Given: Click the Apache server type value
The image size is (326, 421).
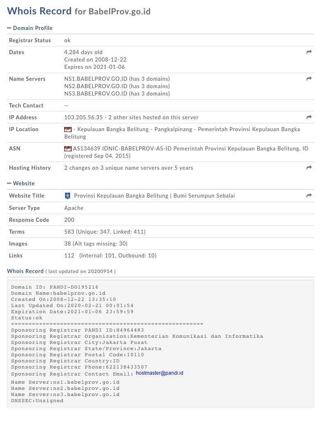Looking at the screenshot, I should (x=74, y=208).
